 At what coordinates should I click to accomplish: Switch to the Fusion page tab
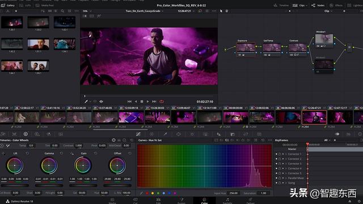[181, 201]
